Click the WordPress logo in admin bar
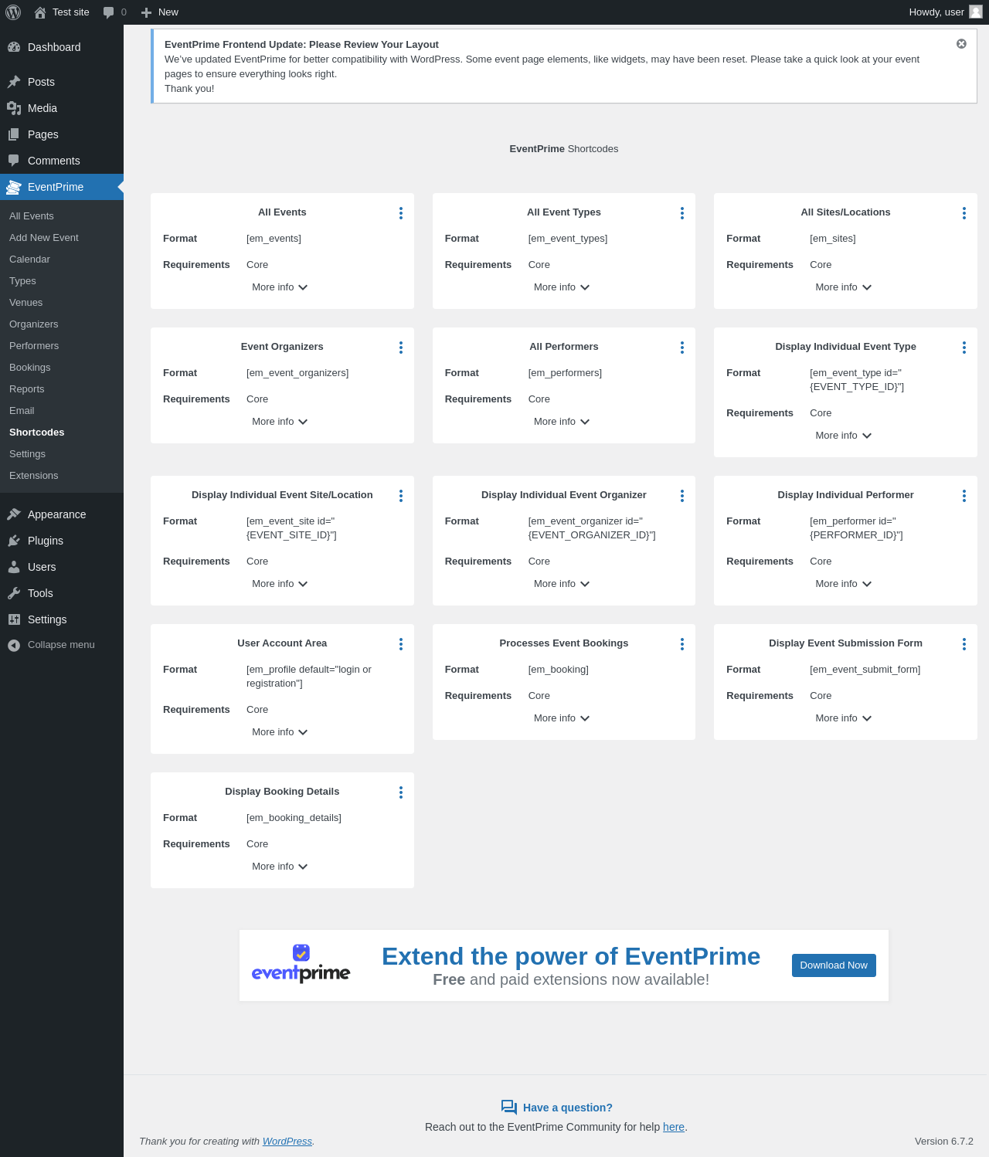 [13, 12]
